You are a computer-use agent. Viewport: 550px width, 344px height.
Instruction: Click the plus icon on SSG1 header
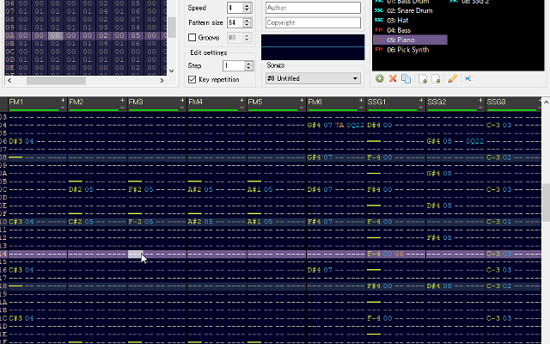point(421,101)
